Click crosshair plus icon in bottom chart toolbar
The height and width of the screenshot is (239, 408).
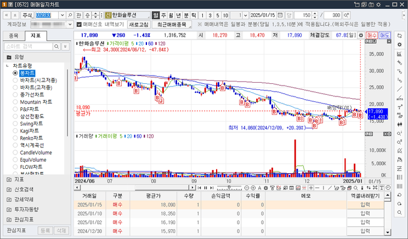[x=311, y=188]
